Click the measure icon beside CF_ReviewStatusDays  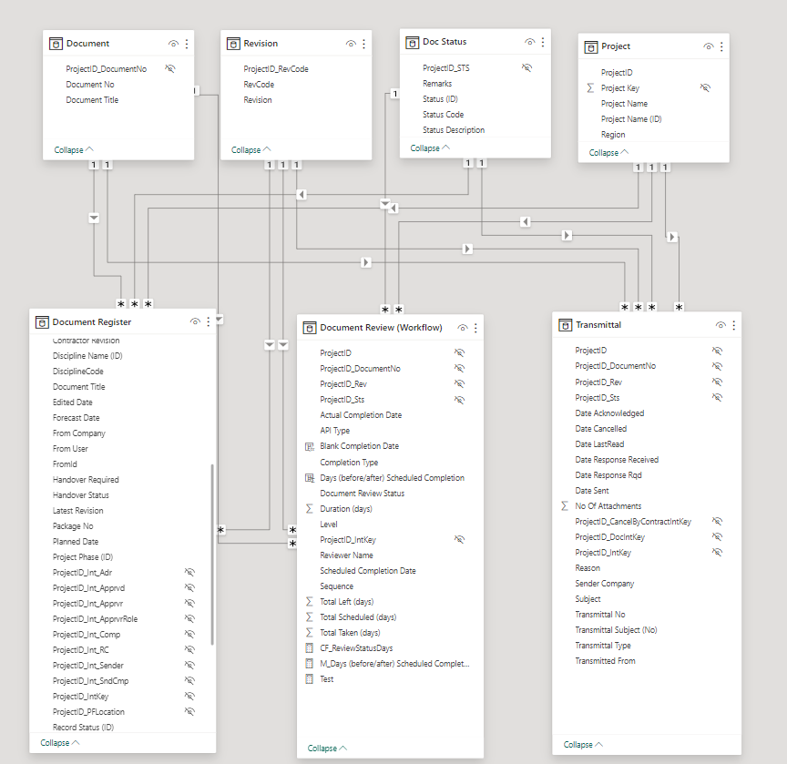309,648
